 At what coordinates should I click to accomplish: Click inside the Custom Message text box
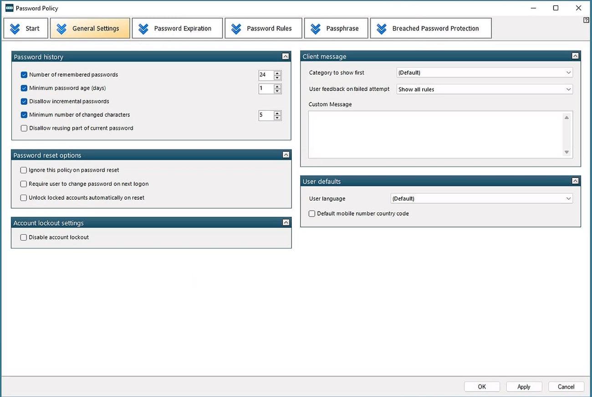tap(435, 134)
